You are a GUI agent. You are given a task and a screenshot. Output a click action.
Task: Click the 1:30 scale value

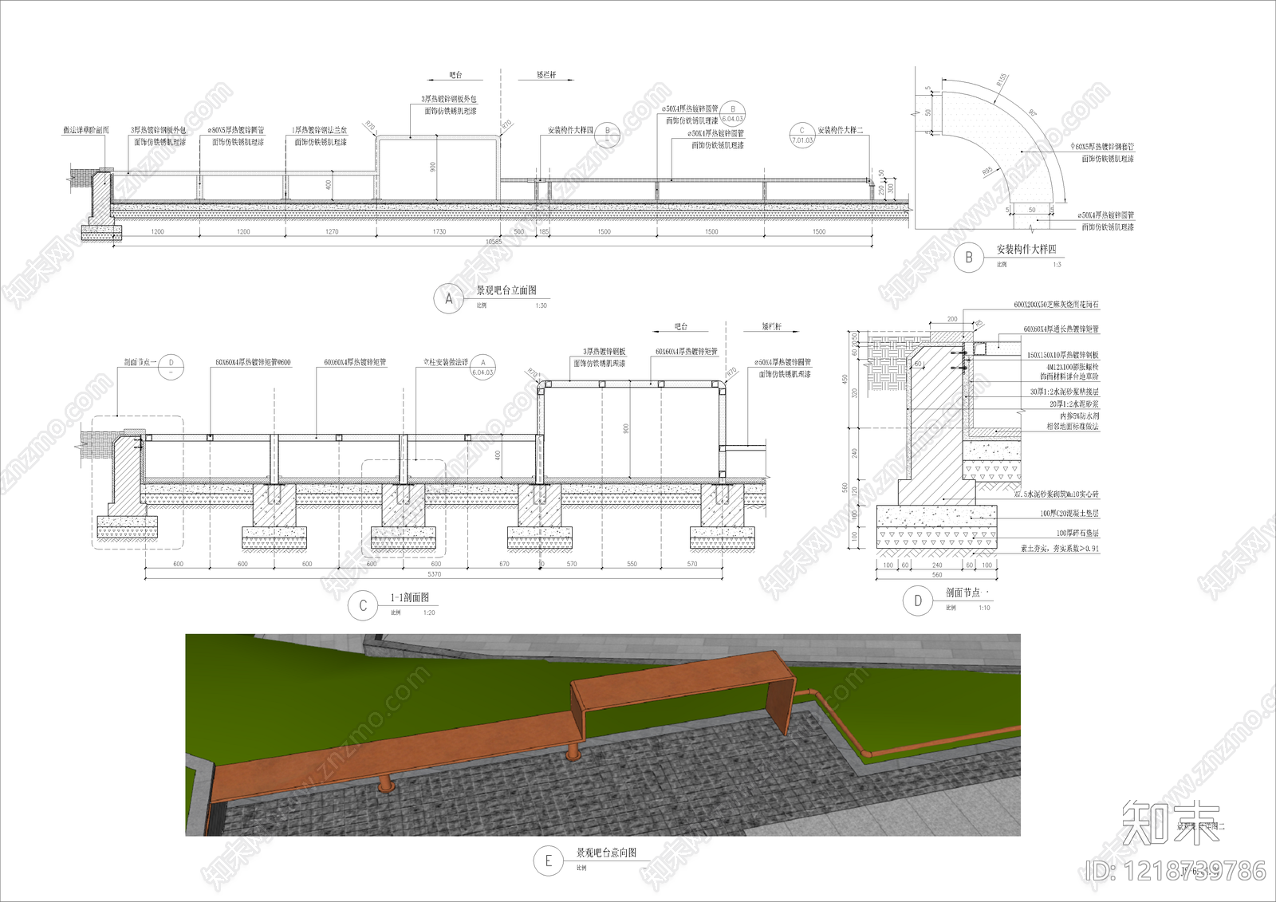pyautogui.click(x=542, y=305)
